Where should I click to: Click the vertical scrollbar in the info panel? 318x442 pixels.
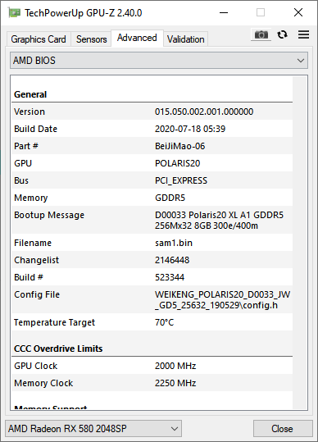click(x=300, y=243)
